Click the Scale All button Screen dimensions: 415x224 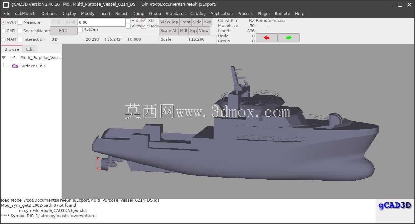tap(169, 31)
